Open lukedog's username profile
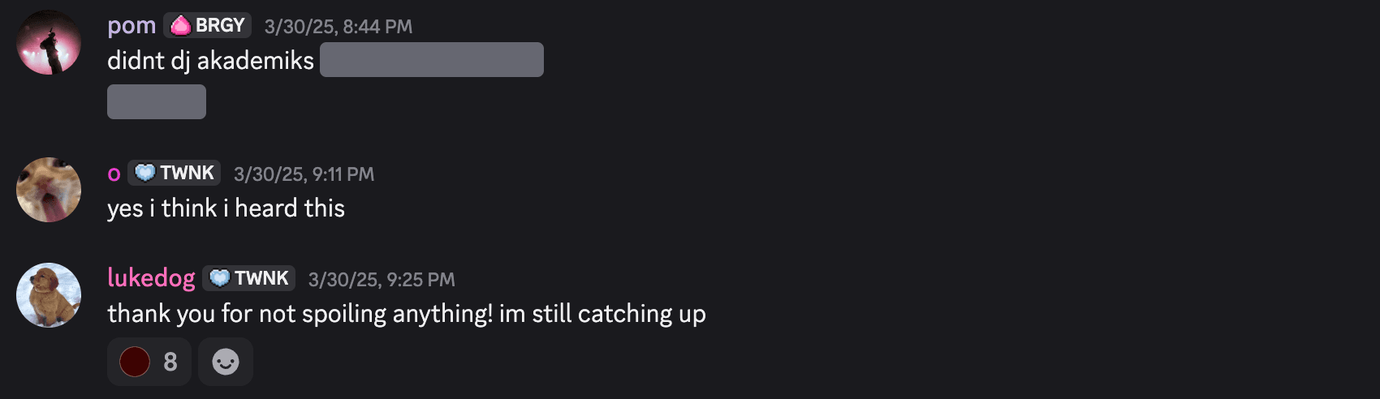The image size is (1380, 399). click(151, 278)
